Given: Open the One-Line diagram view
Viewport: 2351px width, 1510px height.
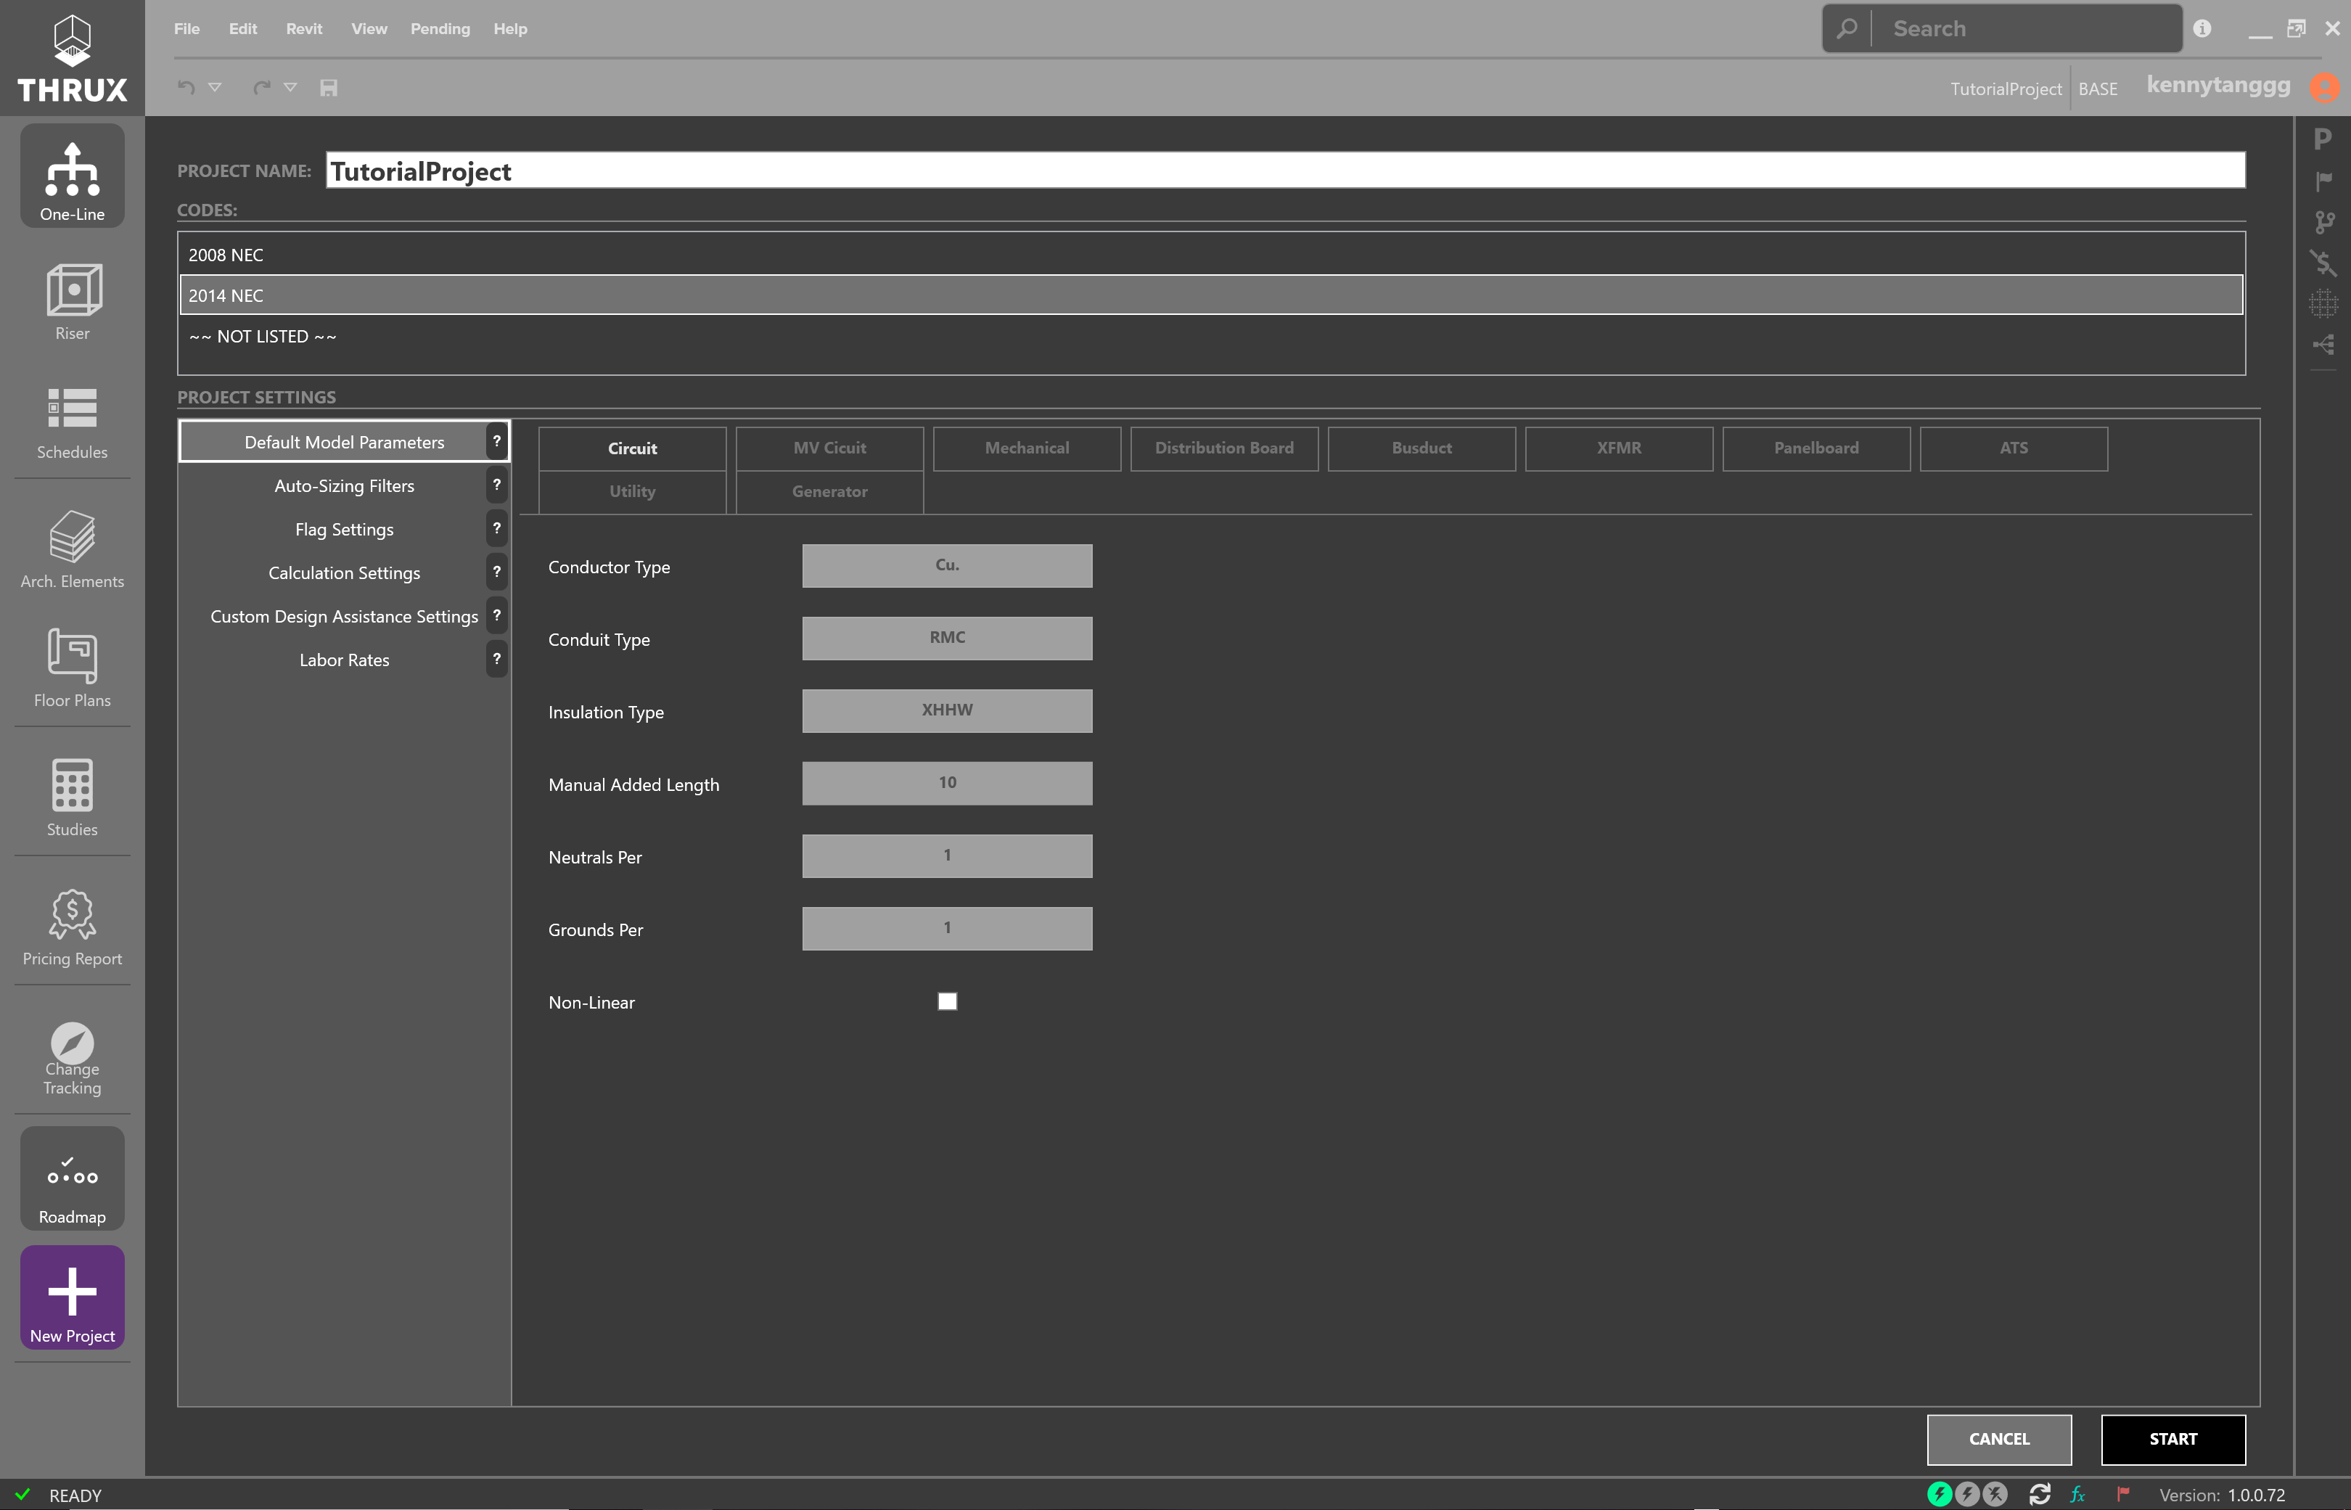Looking at the screenshot, I should point(73,176).
